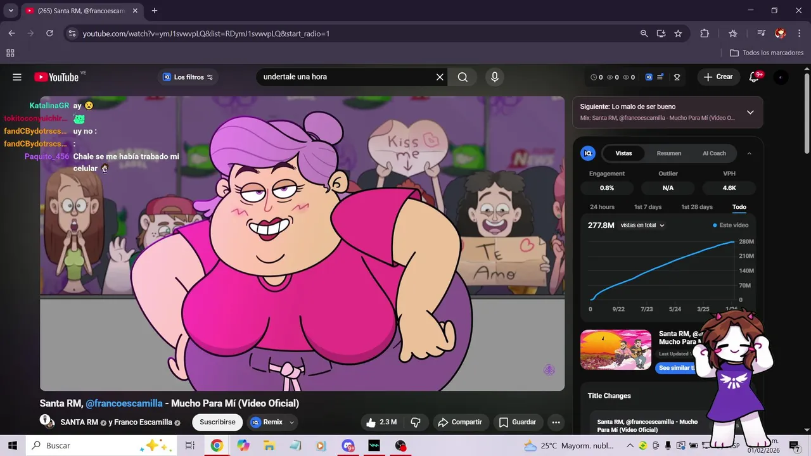The width and height of the screenshot is (811, 456).
Task: Save video with Guardar button
Action: click(x=518, y=422)
